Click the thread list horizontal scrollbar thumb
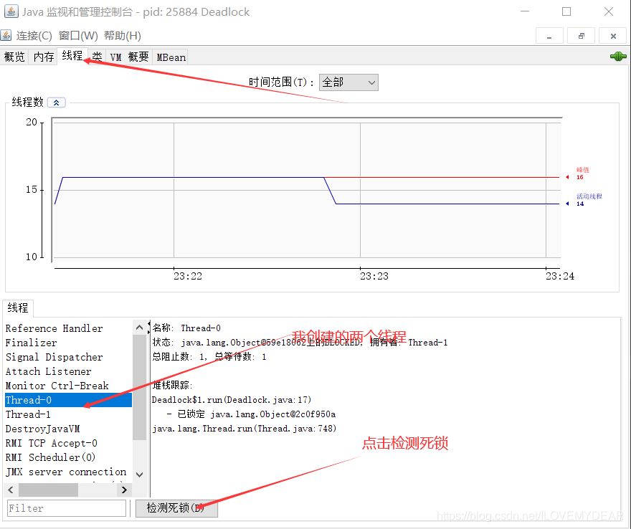 (x=48, y=490)
